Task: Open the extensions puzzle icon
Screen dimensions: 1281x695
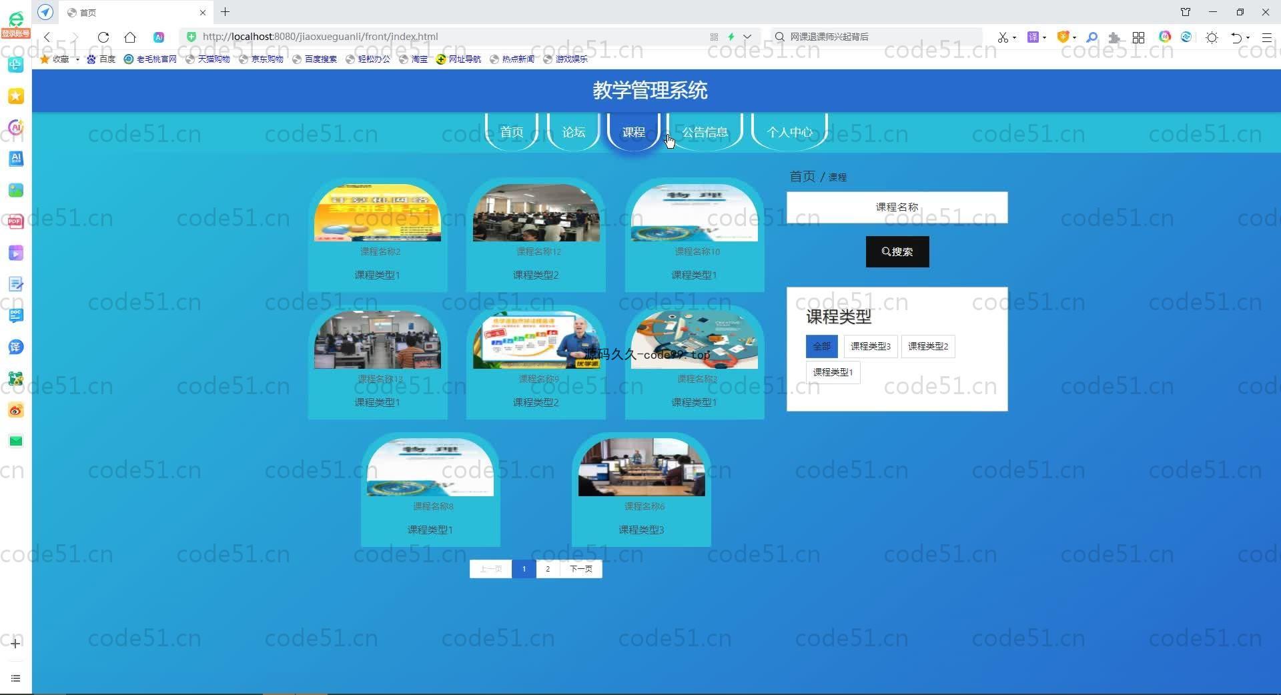Action: 1114,37
